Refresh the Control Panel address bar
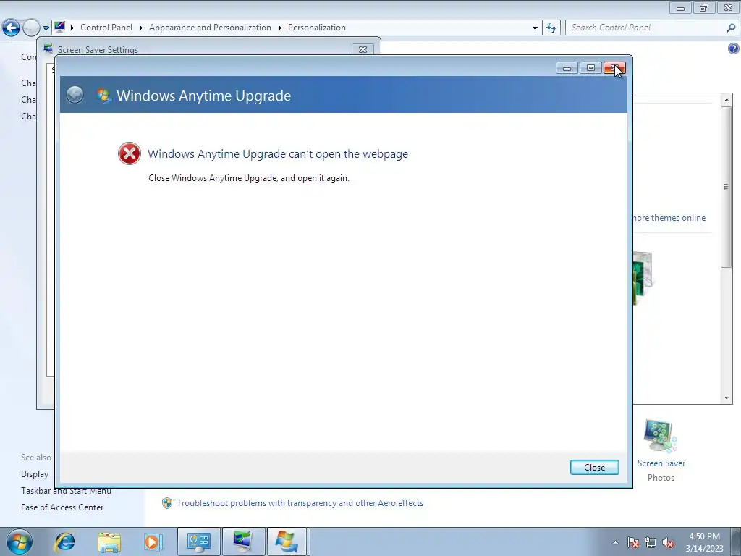The image size is (741, 556). pos(551,28)
